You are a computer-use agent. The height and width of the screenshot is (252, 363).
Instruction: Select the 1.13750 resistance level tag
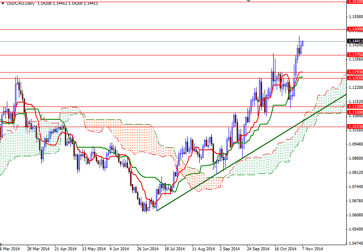coord(354,55)
